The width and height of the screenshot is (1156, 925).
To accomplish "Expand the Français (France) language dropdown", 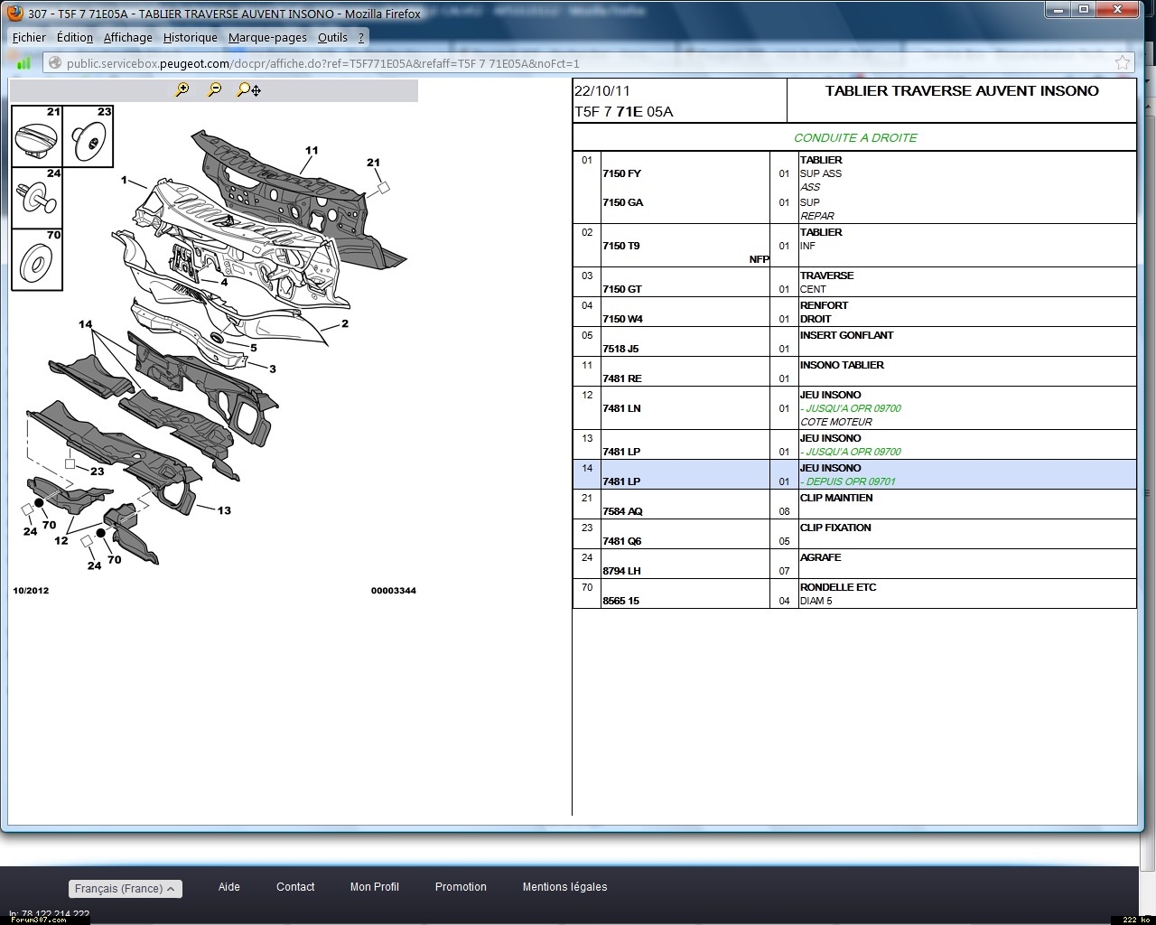I will click(126, 888).
